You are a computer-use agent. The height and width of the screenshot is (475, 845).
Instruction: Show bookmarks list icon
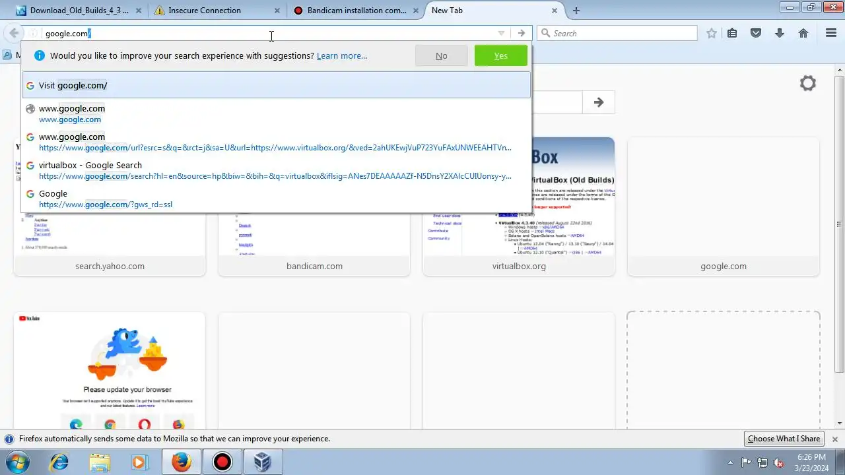[x=732, y=33]
